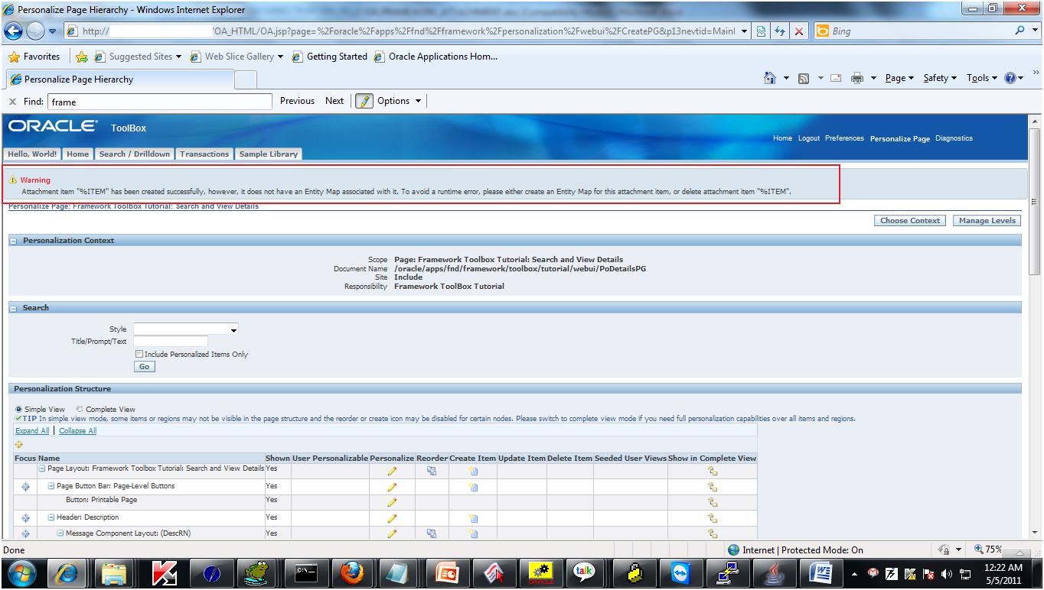Click the Refresh icon in the address bar
Screen dimensions: 1044x590
click(781, 31)
